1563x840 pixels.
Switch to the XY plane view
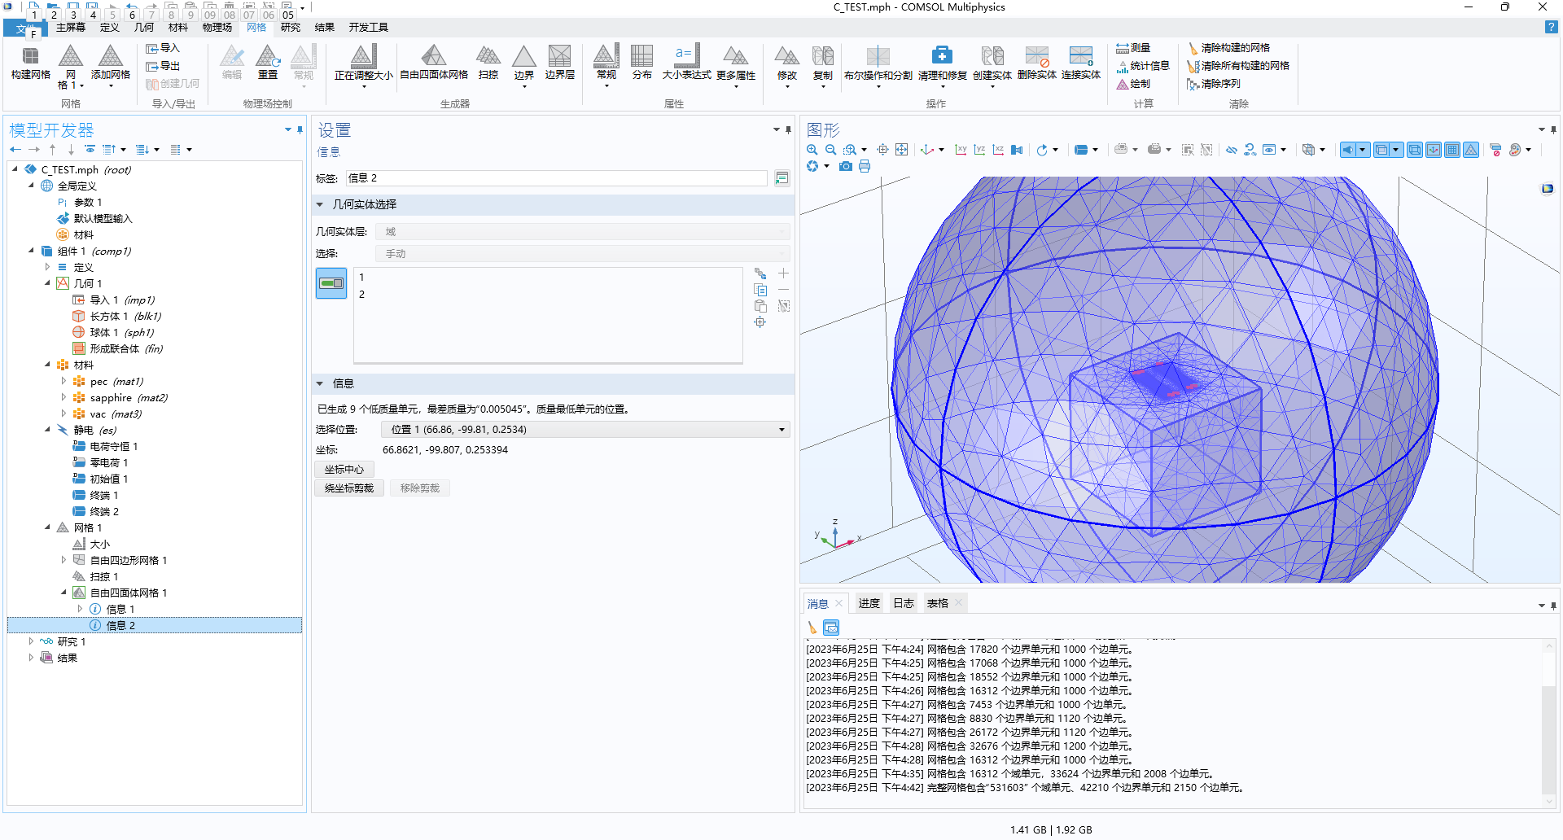coord(961,150)
